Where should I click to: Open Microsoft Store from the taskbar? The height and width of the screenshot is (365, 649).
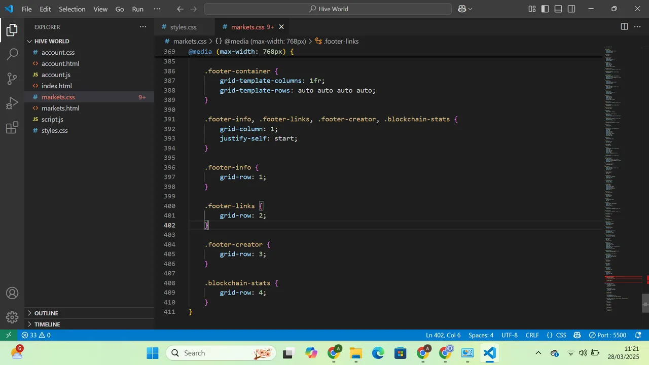pyautogui.click(x=401, y=353)
